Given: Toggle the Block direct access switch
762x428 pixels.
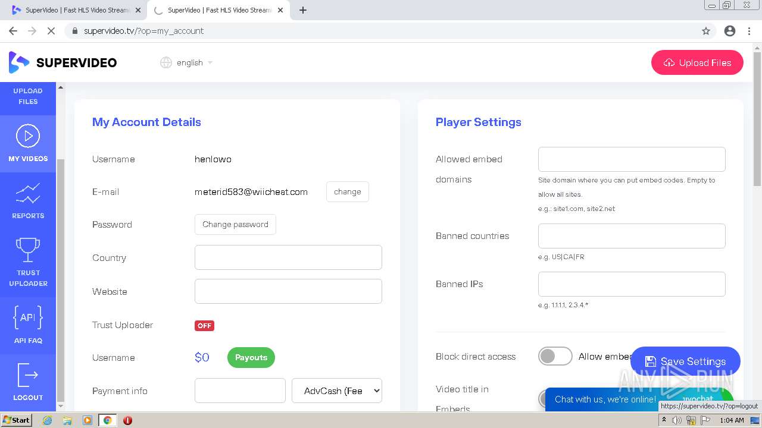Looking at the screenshot, I should pos(555,356).
